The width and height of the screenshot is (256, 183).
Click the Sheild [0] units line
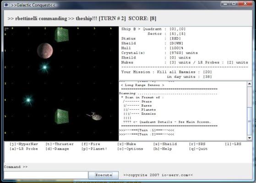point(156,58)
